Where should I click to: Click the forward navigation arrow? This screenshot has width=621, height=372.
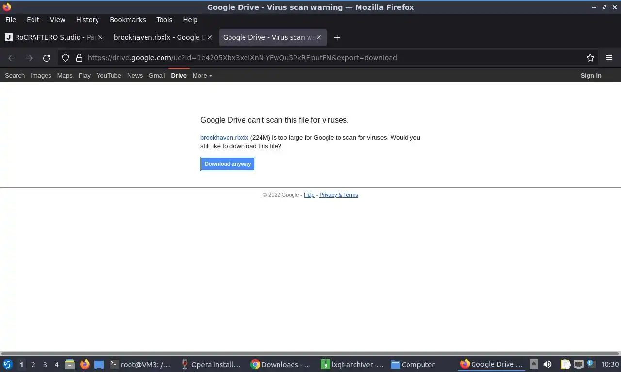tap(29, 58)
